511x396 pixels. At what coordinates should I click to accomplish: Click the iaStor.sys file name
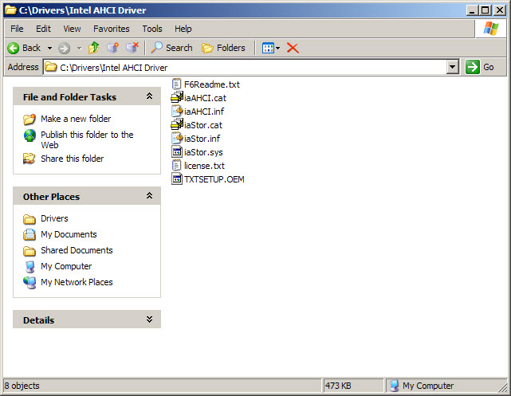(x=203, y=152)
